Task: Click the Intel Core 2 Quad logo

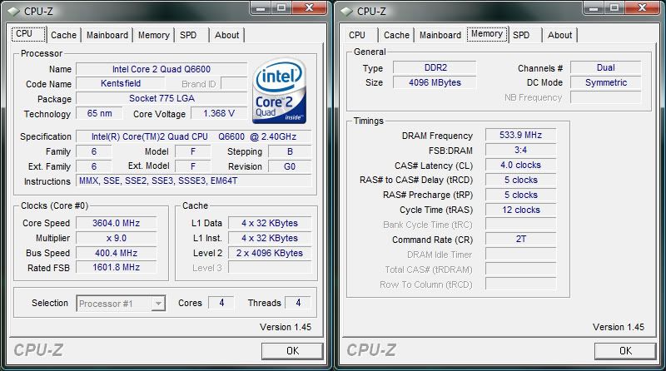Action: (279, 91)
